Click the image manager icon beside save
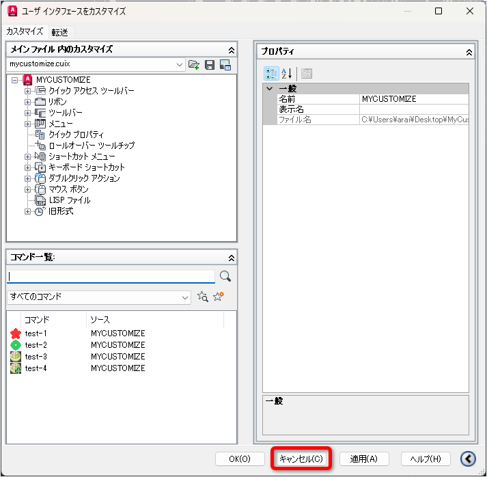 tap(225, 65)
